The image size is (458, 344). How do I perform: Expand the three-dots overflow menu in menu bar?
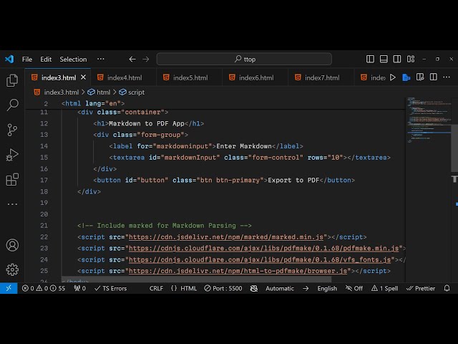[100, 59]
